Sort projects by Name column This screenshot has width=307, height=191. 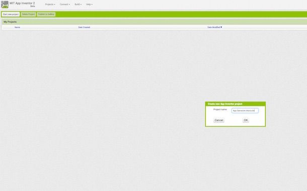point(17,27)
